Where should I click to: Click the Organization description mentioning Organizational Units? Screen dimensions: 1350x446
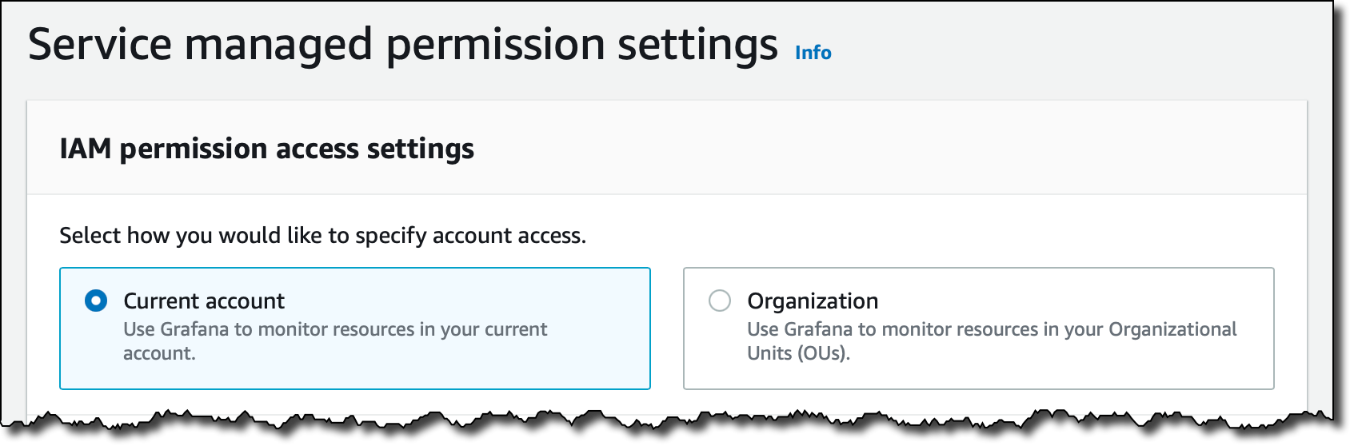pos(992,330)
